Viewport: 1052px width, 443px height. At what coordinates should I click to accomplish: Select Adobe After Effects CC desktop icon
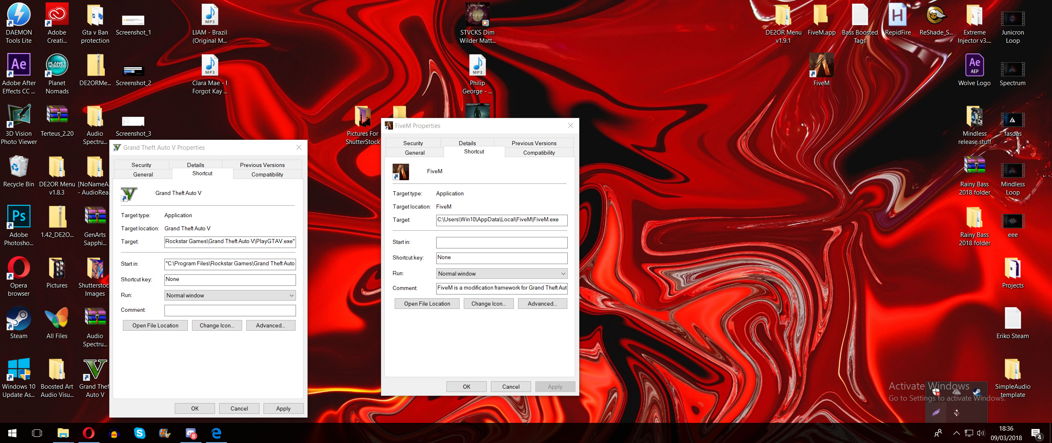(x=18, y=74)
